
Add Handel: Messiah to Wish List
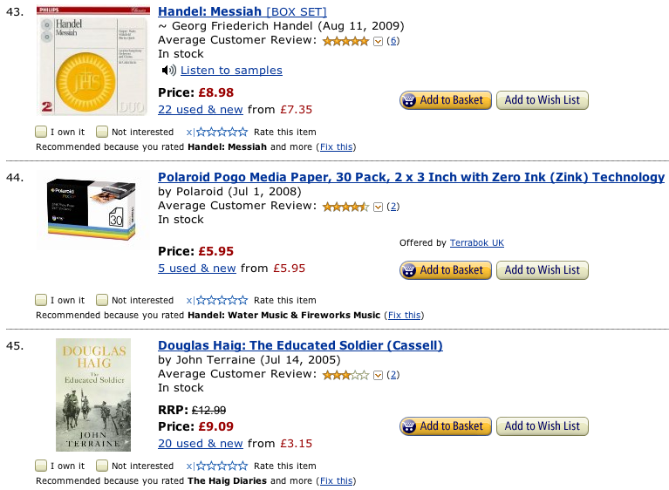[x=542, y=100]
